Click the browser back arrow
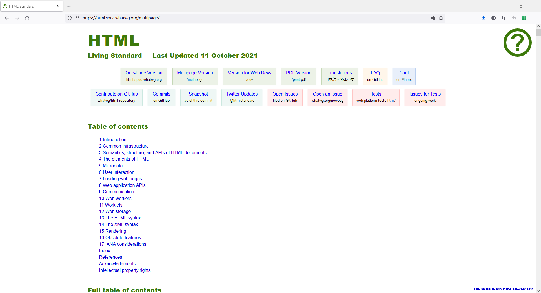 click(x=7, y=18)
